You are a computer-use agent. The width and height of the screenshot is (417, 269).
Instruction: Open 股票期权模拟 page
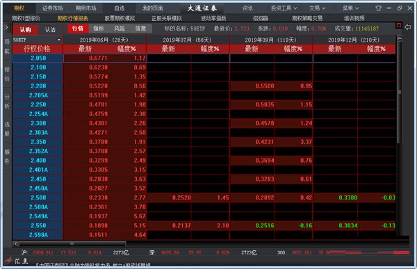pos(120,18)
